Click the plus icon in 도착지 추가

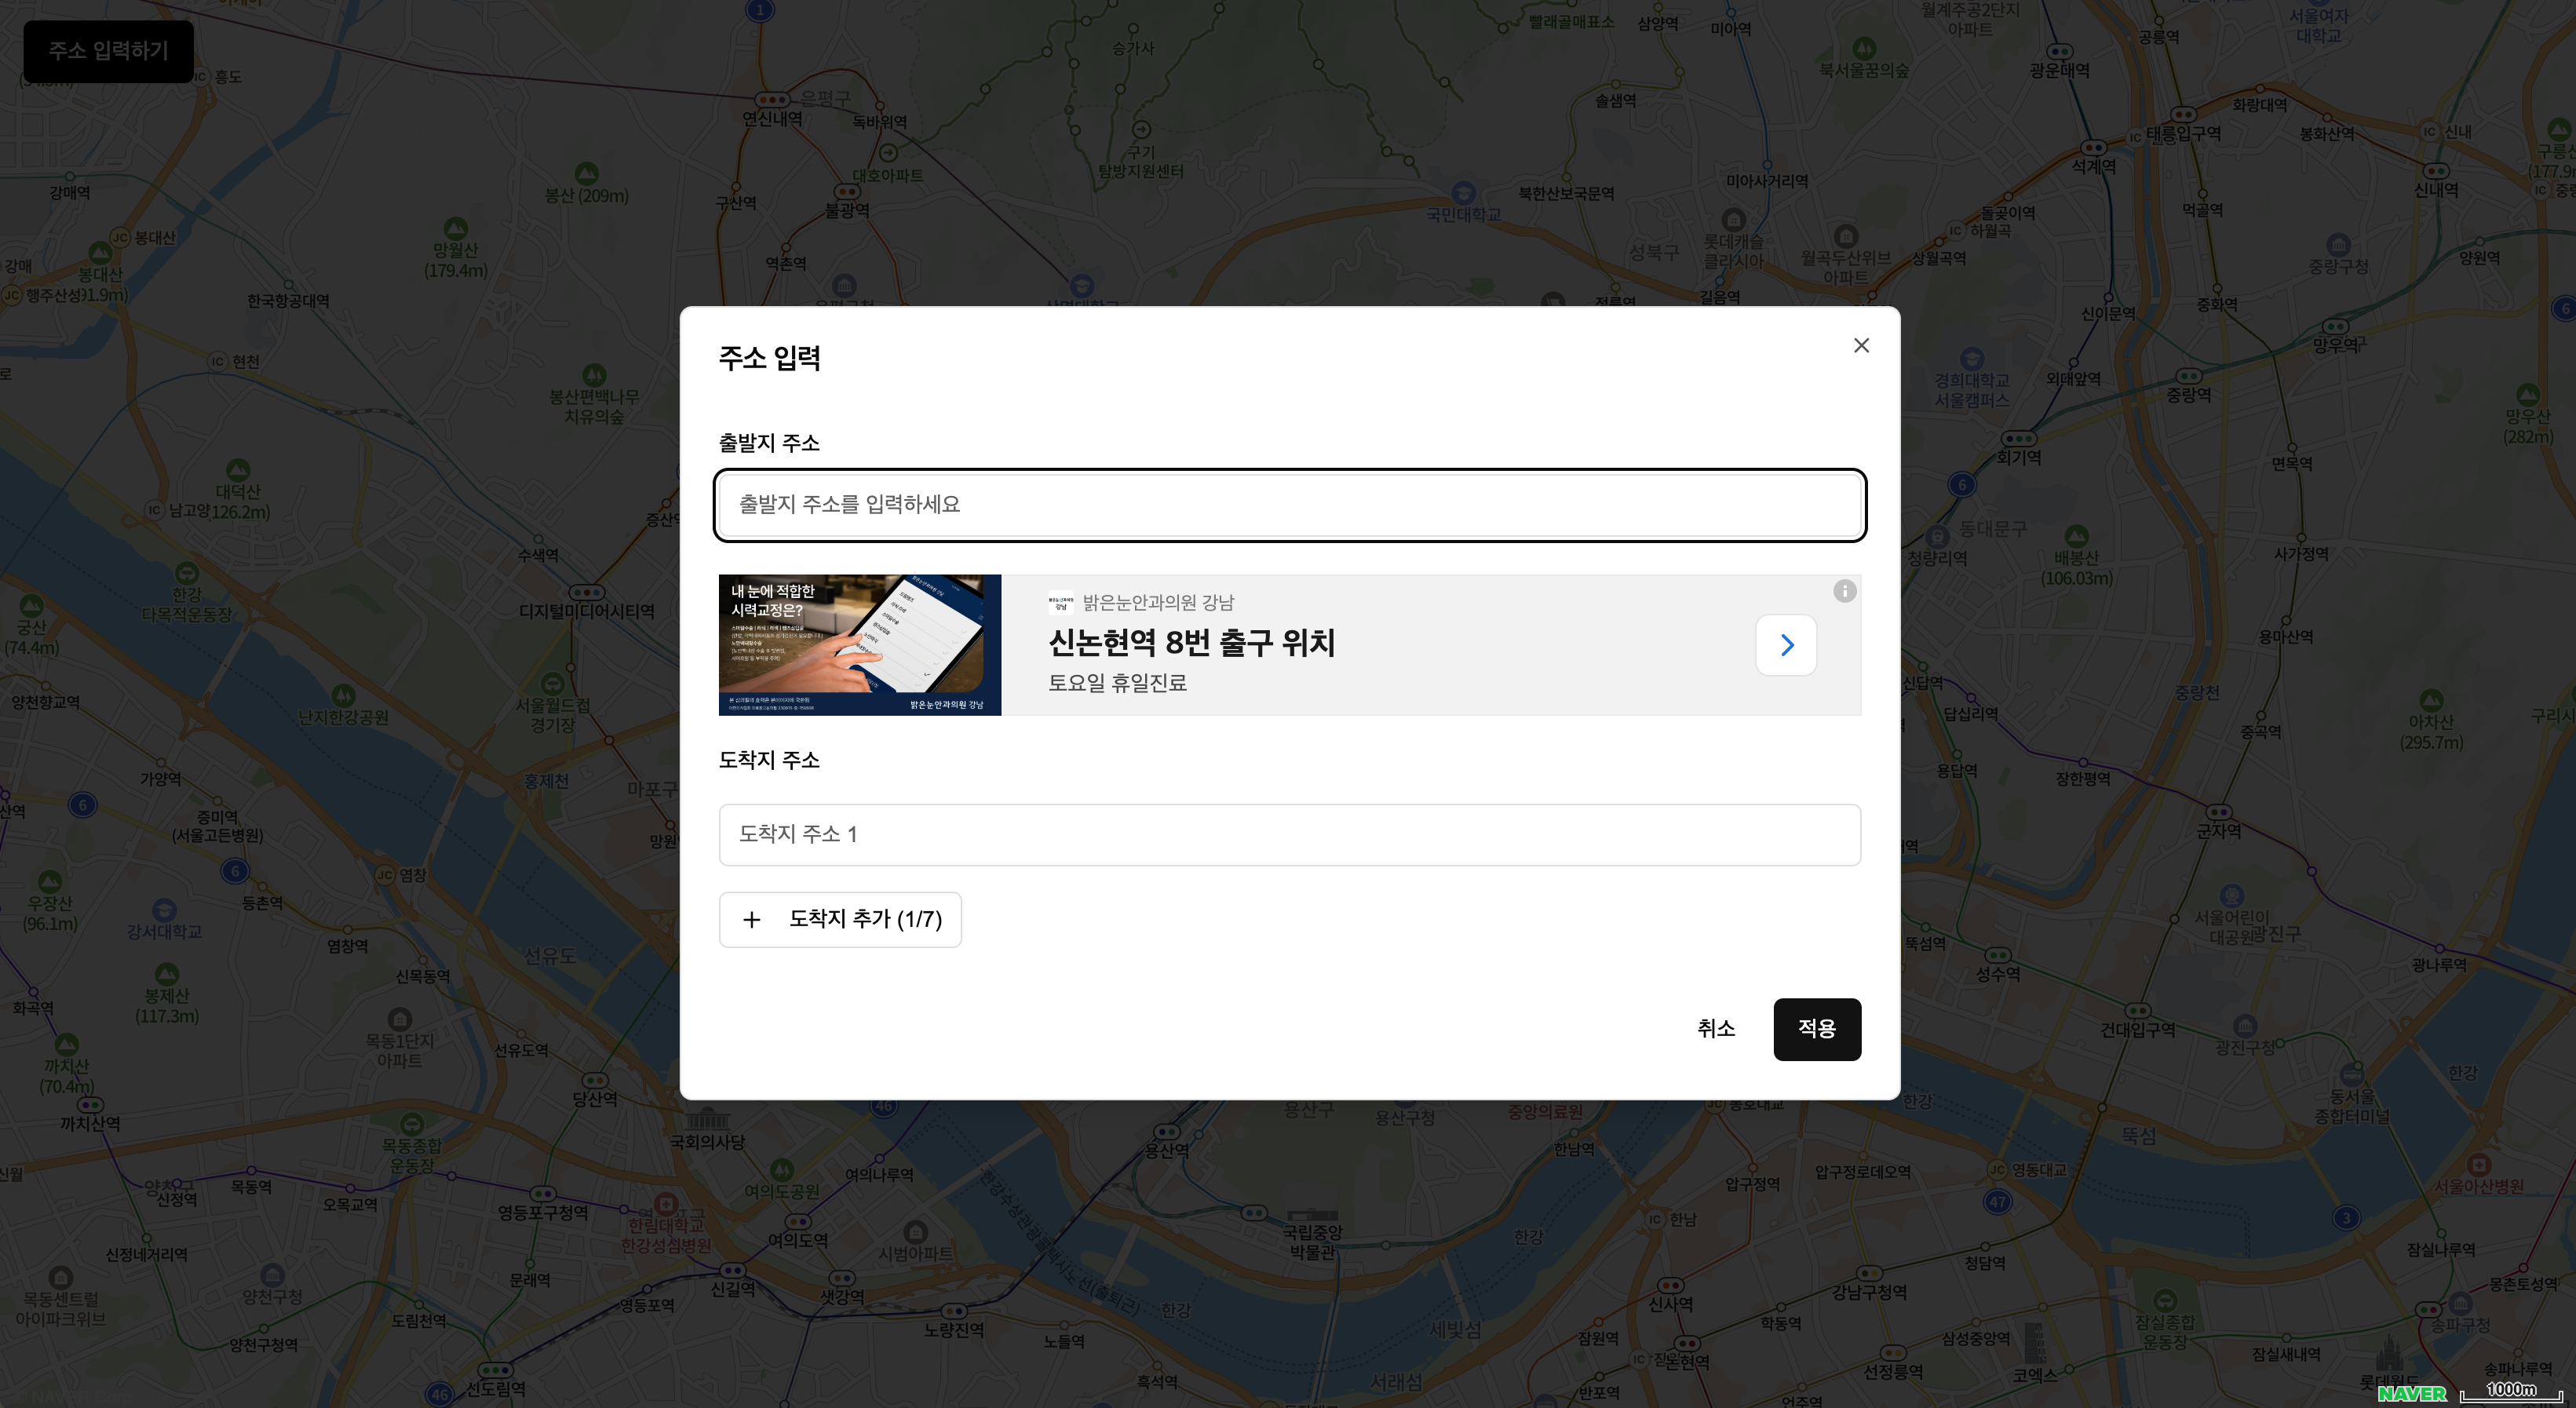752,920
